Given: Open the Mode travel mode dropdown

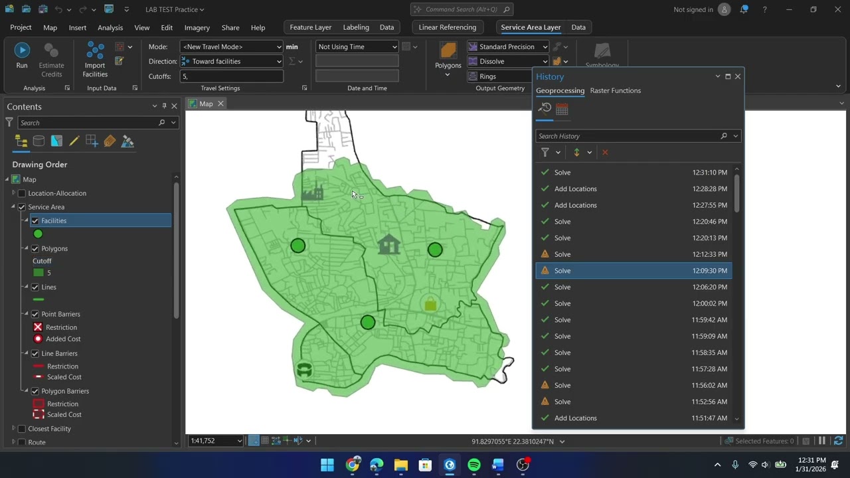Looking at the screenshot, I should pyautogui.click(x=231, y=46).
